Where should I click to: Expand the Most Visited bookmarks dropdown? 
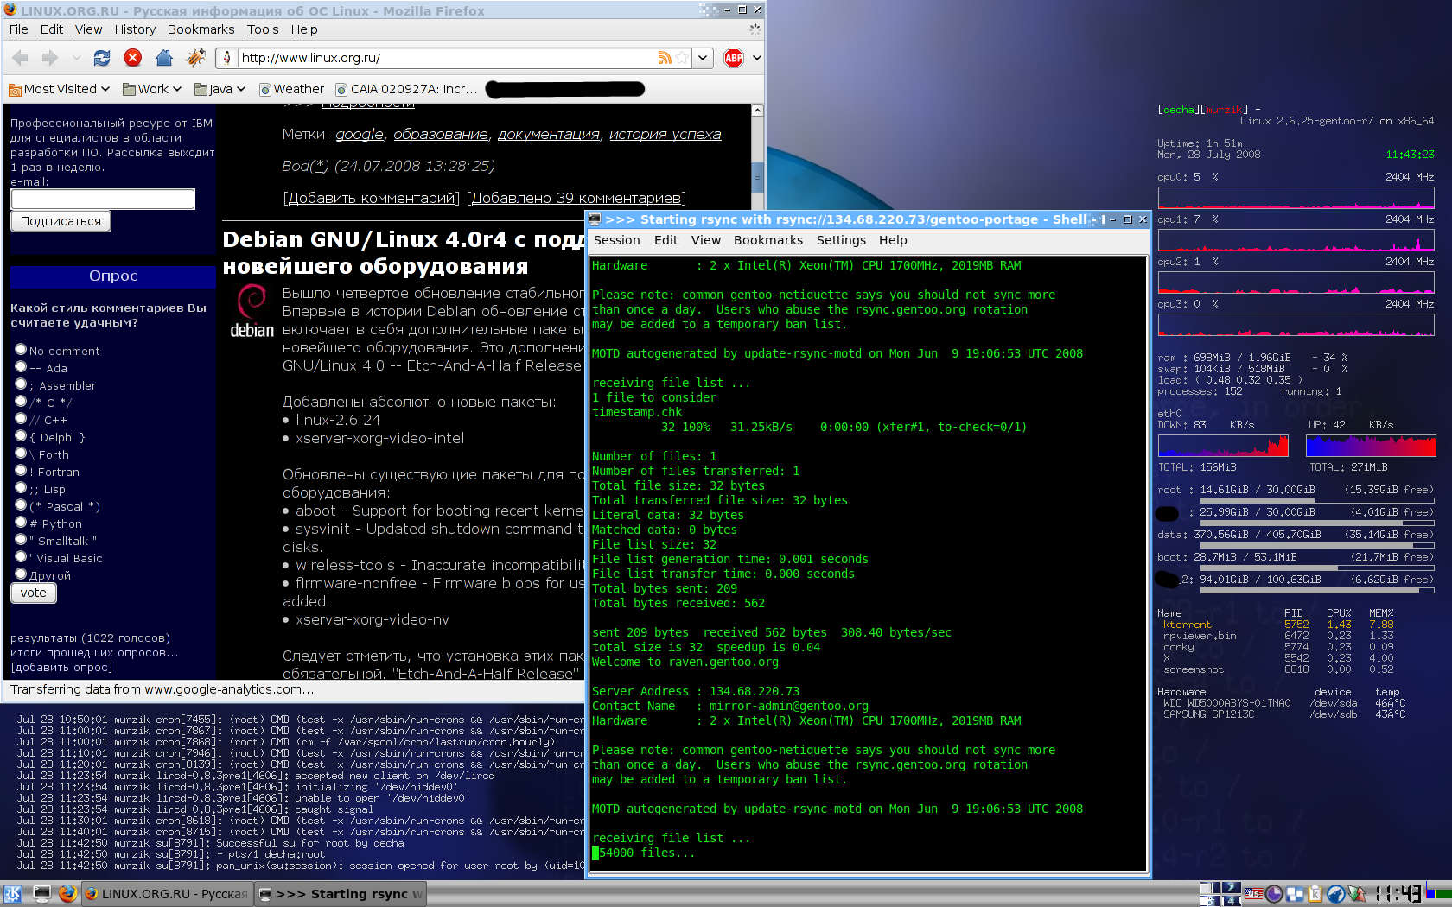tap(59, 89)
